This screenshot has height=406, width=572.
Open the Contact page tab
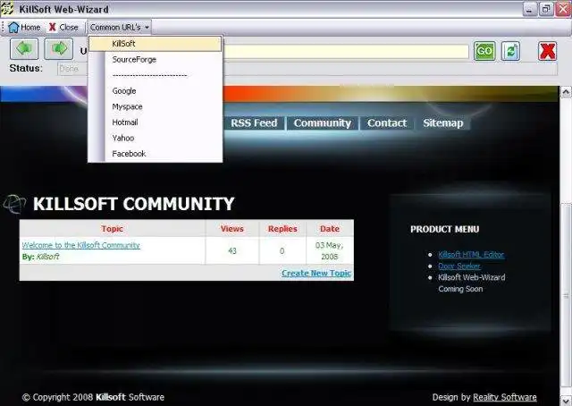387,123
